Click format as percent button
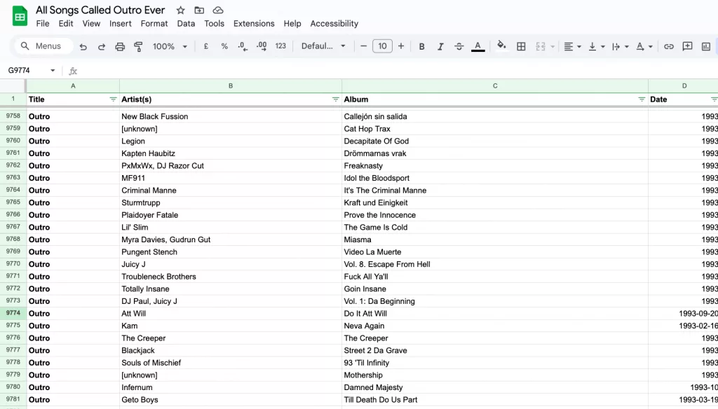Viewport: 718px width, 409px height. (224, 46)
